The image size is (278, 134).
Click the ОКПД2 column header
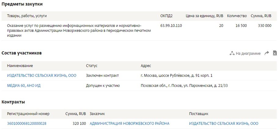[166, 16]
